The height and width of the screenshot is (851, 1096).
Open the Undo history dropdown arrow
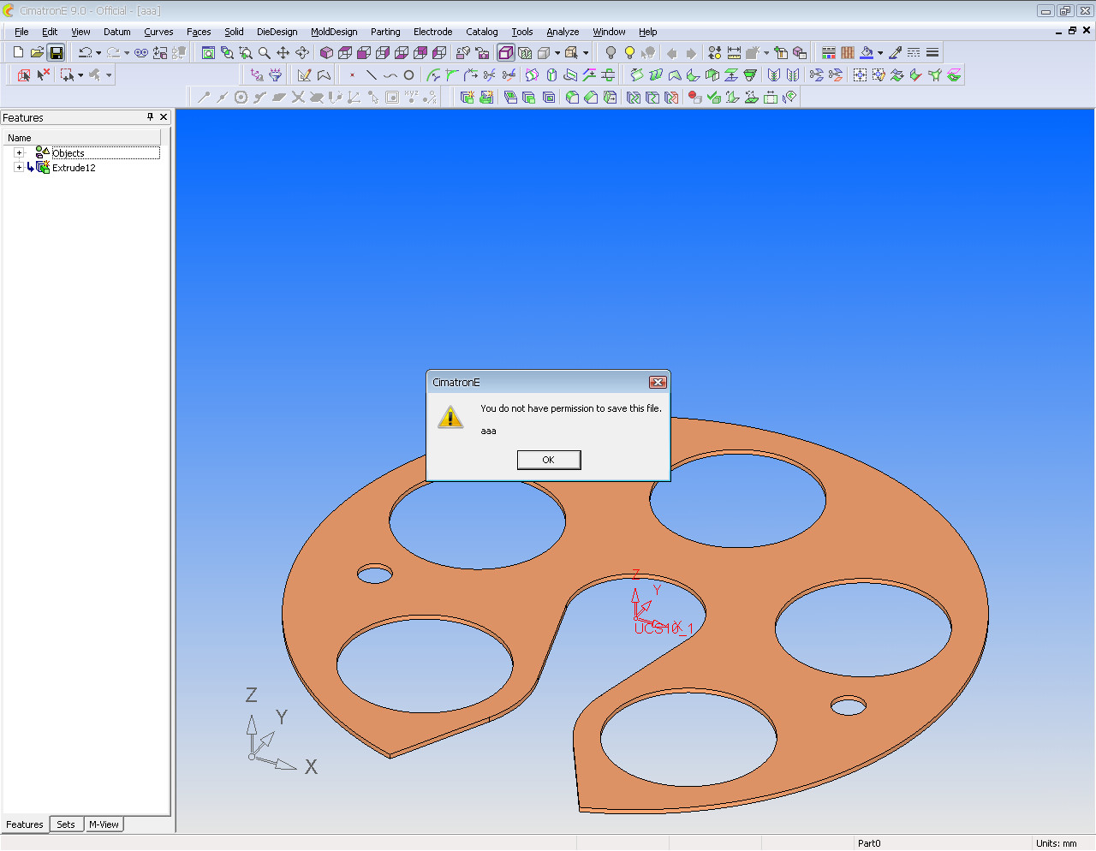point(98,52)
